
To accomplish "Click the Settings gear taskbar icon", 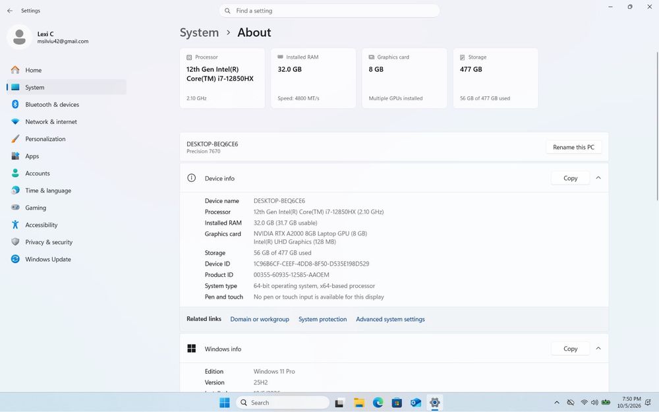I will 434,402.
